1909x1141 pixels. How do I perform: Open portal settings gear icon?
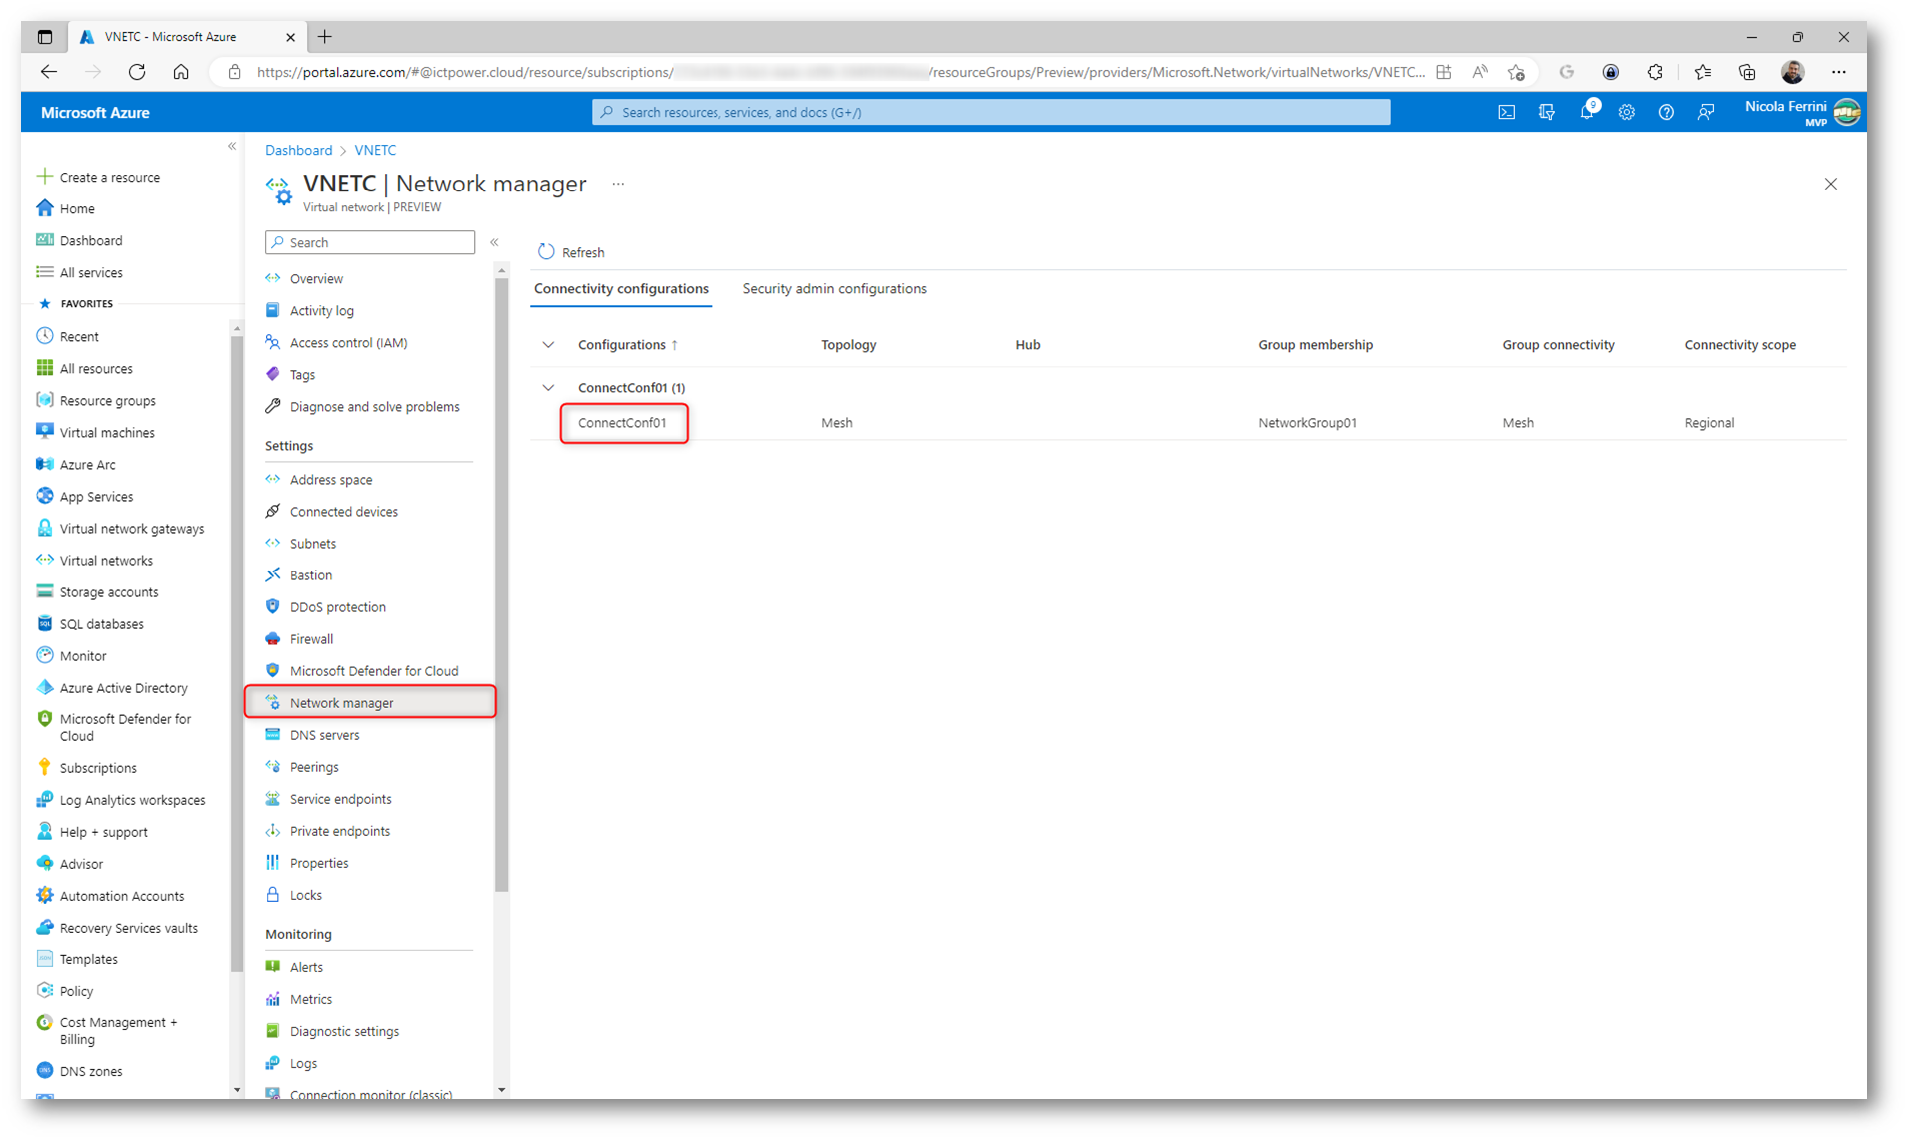[1626, 113]
